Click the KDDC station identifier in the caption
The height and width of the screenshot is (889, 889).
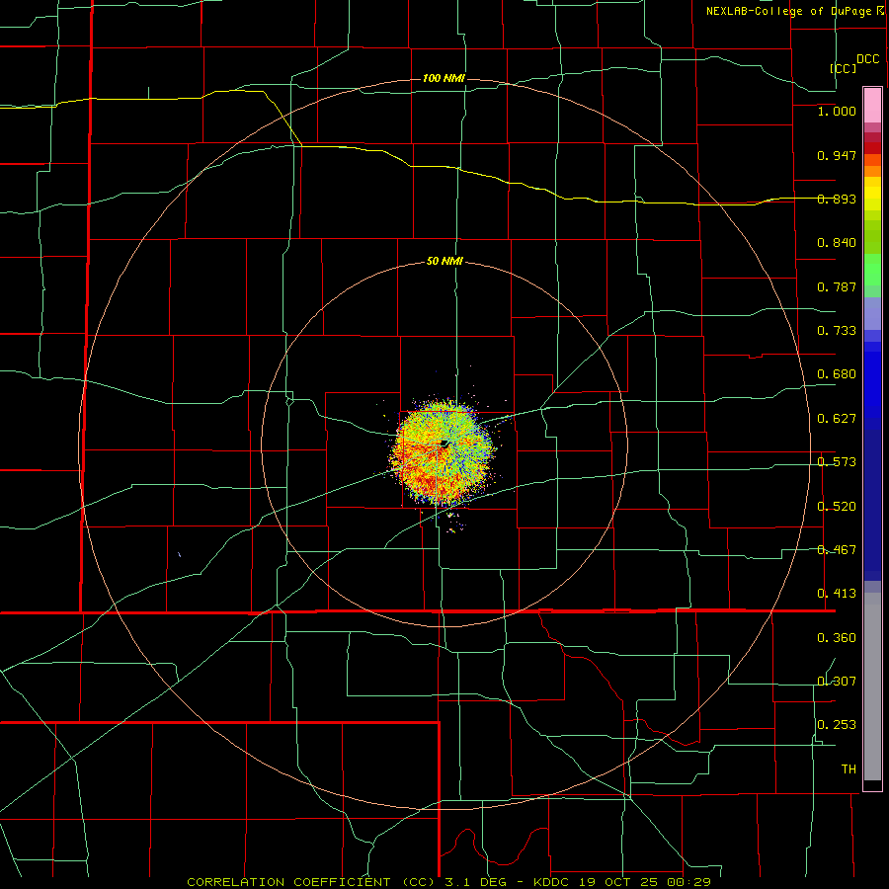pyautogui.click(x=553, y=882)
